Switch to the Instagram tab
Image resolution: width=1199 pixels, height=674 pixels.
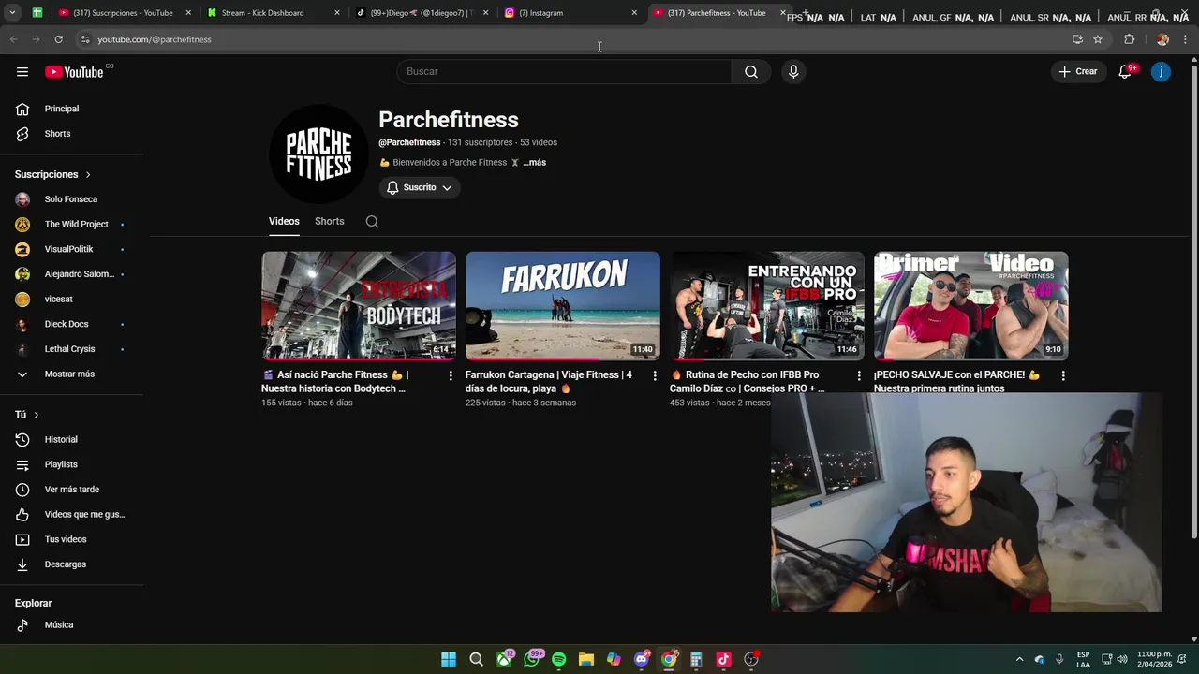pyautogui.click(x=570, y=13)
